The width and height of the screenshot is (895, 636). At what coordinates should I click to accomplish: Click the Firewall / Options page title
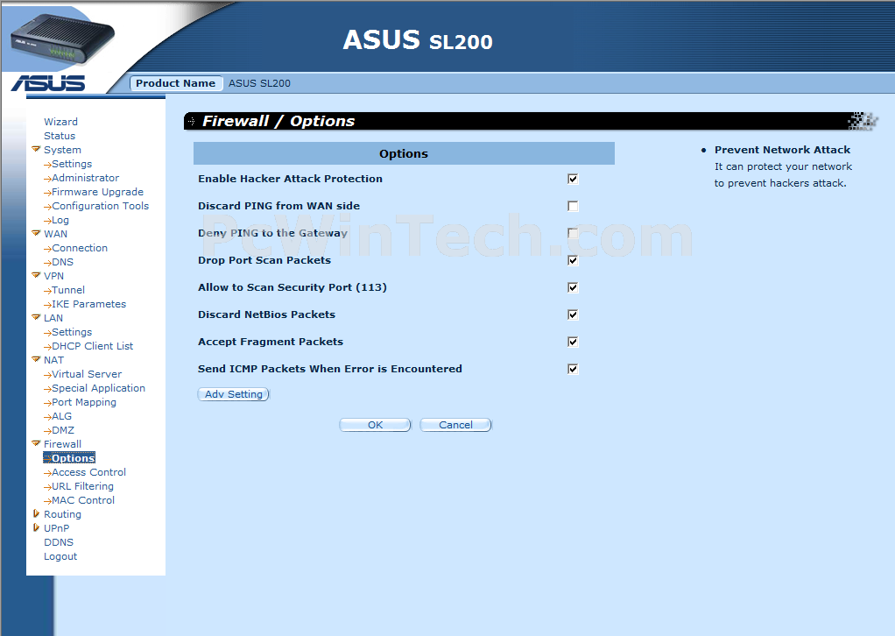278,121
